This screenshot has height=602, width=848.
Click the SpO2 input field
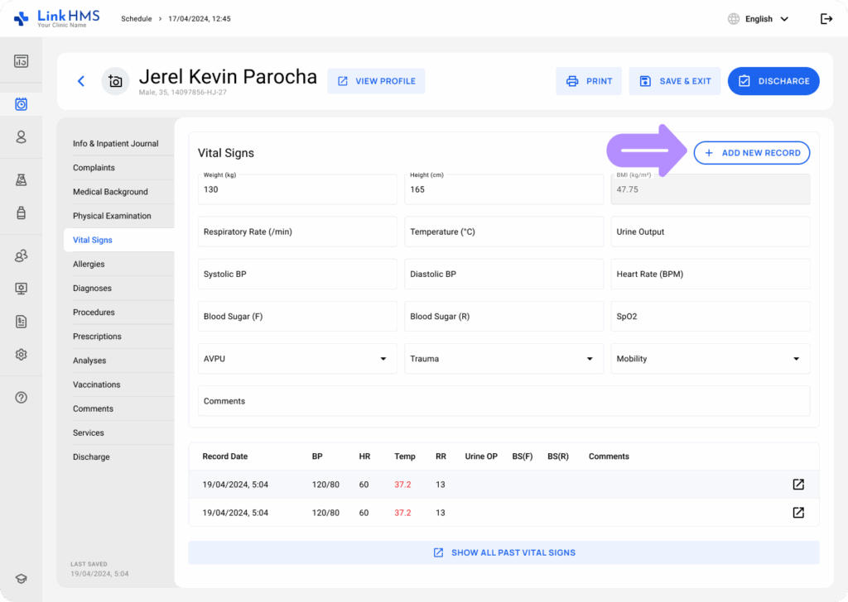(x=711, y=317)
